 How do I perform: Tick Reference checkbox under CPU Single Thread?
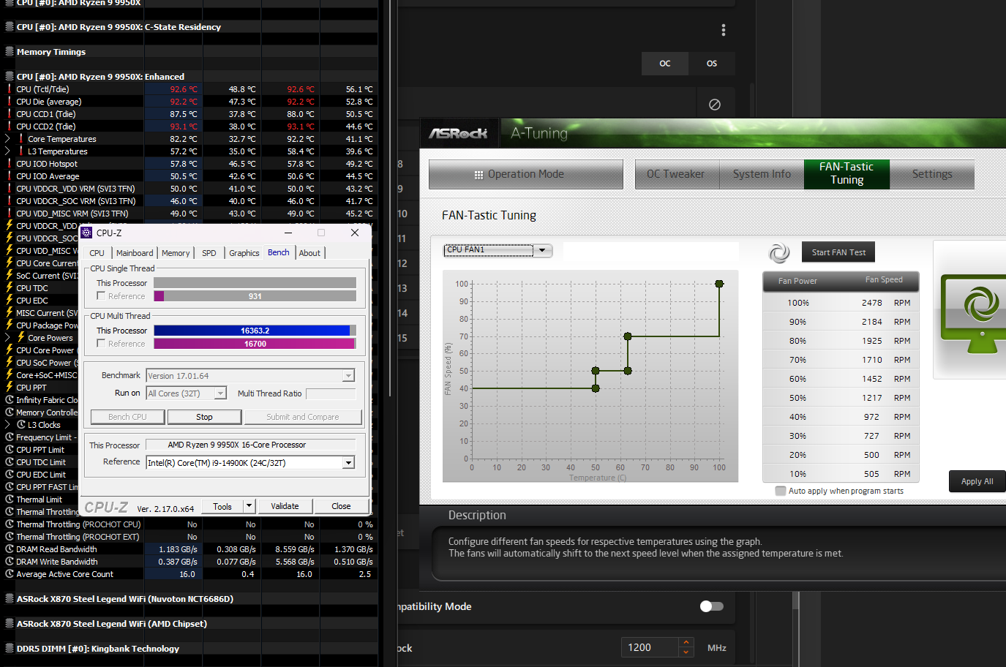click(x=101, y=296)
